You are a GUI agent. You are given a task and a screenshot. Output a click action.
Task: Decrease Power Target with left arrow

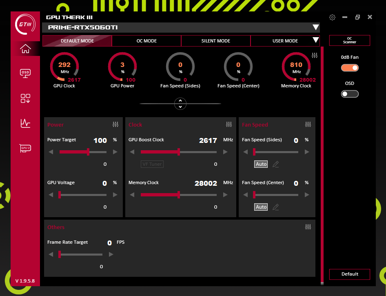point(51,152)
